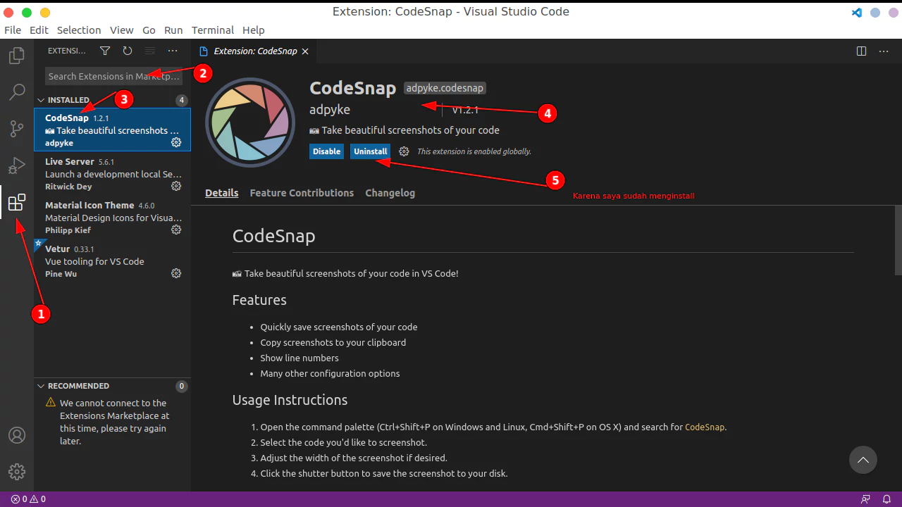
Task: Split the editor to the right
Action: [861, 51]
